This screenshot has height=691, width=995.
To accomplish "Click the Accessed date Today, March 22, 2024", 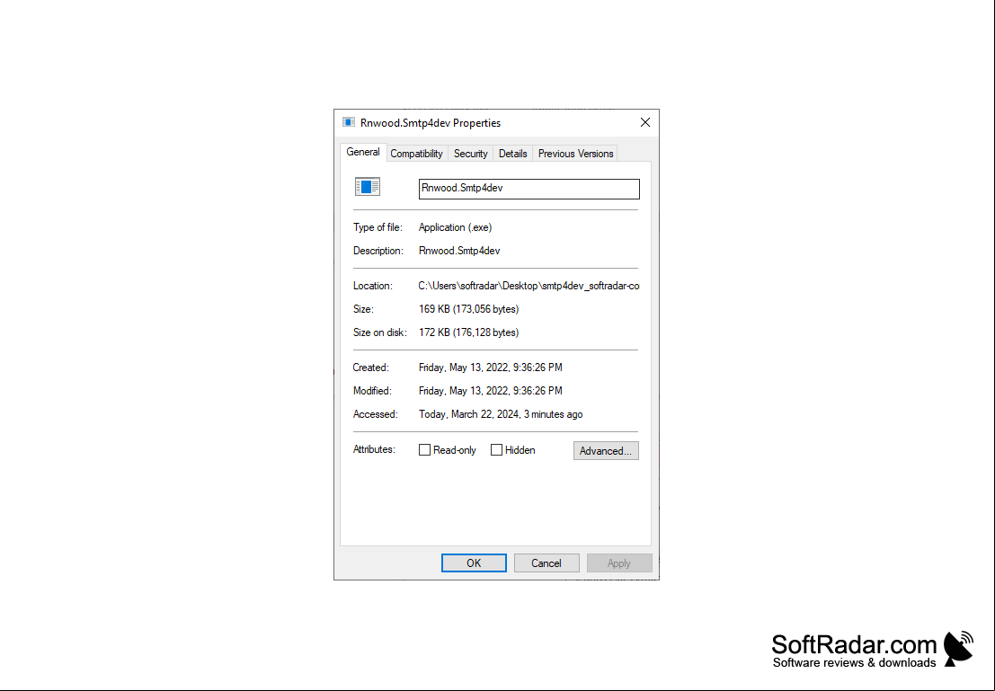I will click(501, 414).
